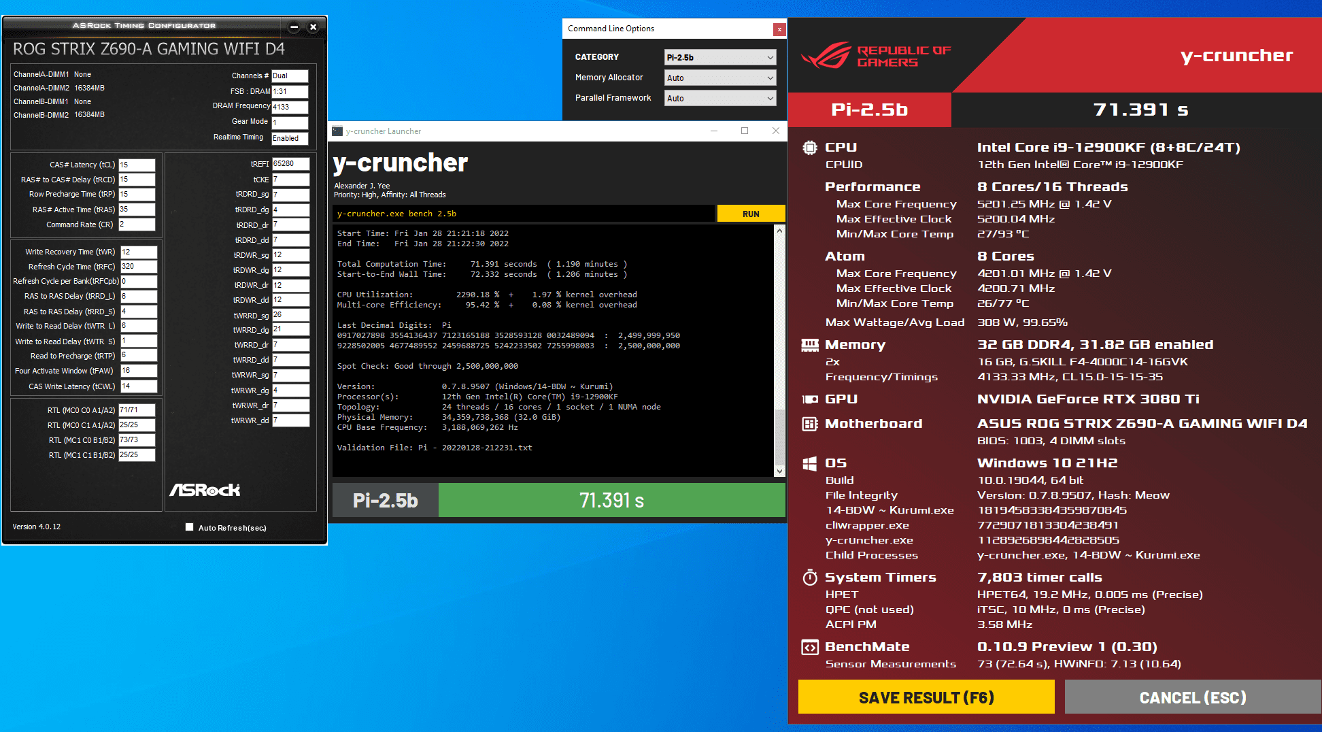Open the CATEGORY Pi-2.5b dropdown
The width and height of the screenshot is (1322, 732).
coord(719,57)
